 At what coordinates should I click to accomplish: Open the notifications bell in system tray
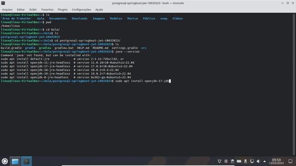pos(219,161)
